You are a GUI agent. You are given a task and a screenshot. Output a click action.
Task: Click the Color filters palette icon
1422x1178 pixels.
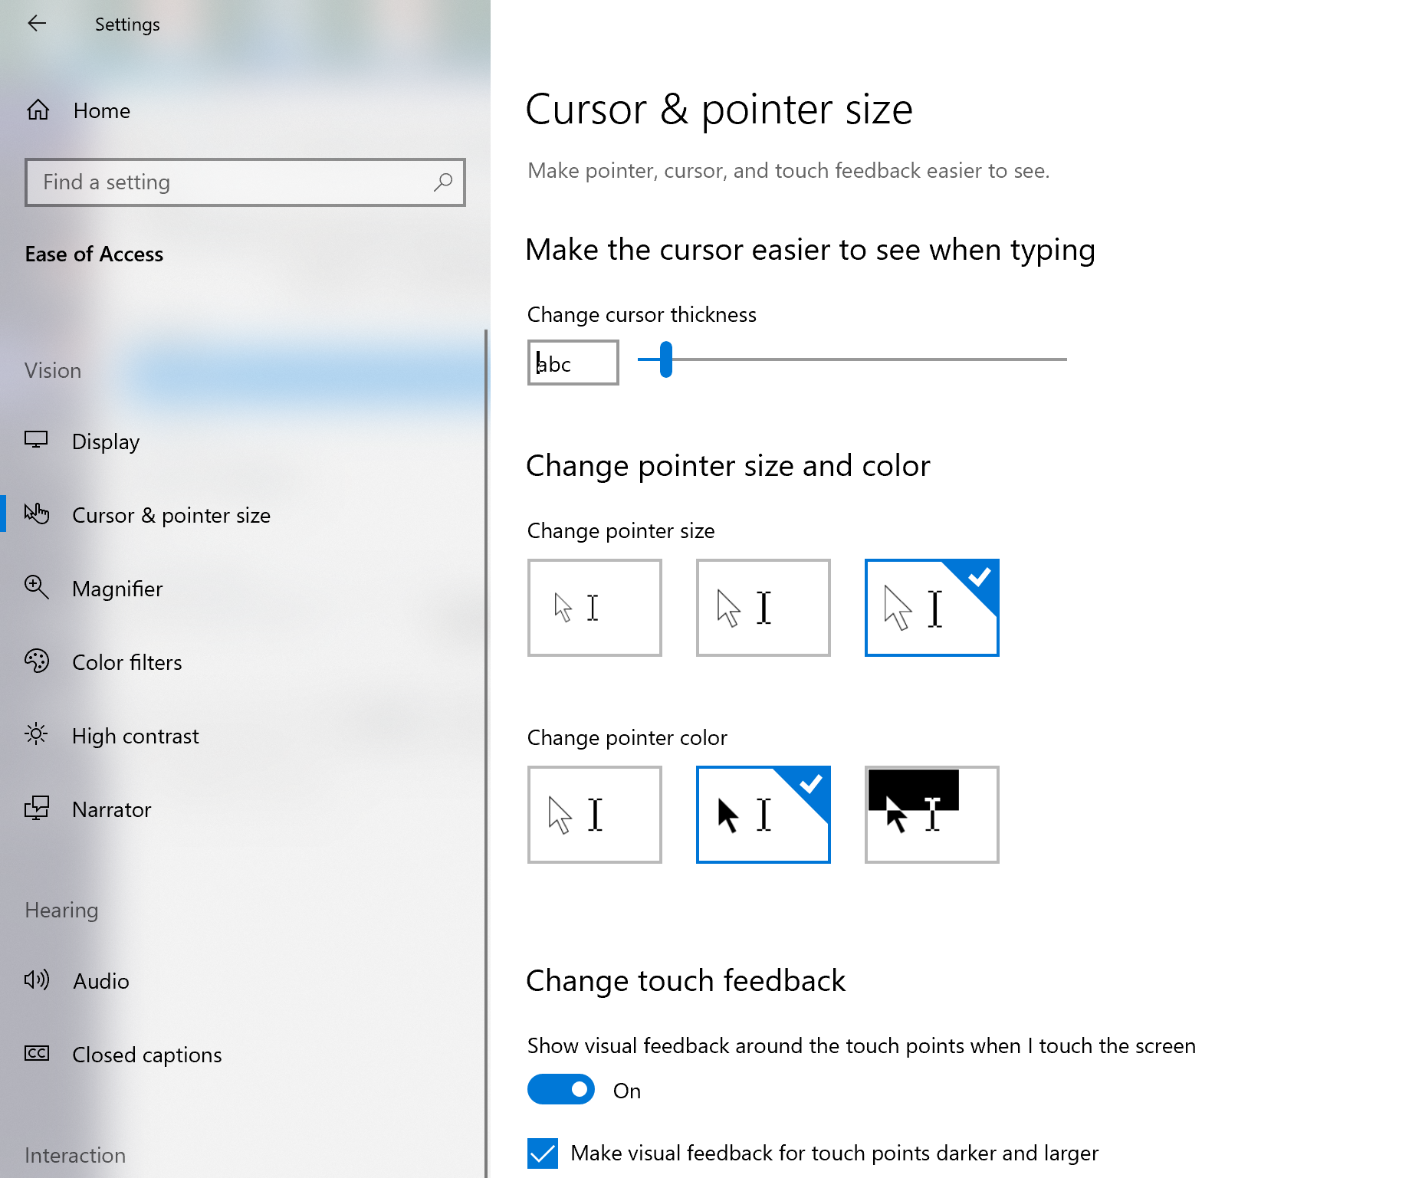[x=36, y=661]
